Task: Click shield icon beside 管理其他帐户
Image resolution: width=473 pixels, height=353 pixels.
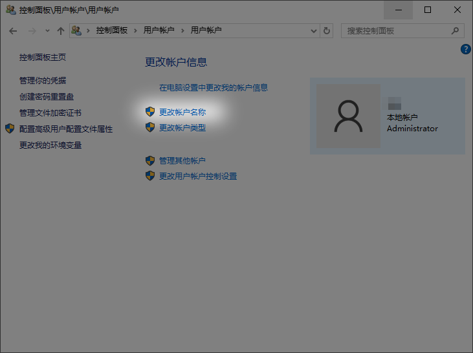Action: click(x=150, y=161)
